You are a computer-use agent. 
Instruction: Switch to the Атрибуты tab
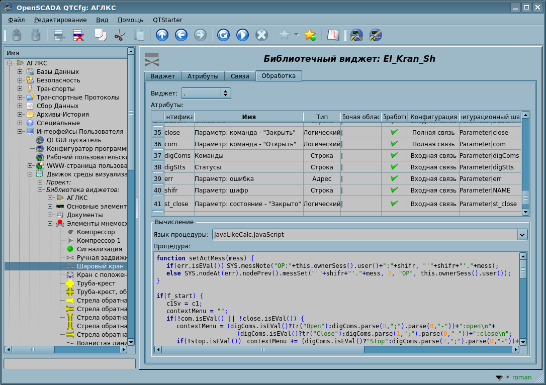(203, 76)
